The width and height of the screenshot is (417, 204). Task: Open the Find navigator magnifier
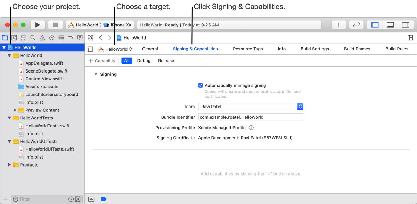(x=33, y=37)
